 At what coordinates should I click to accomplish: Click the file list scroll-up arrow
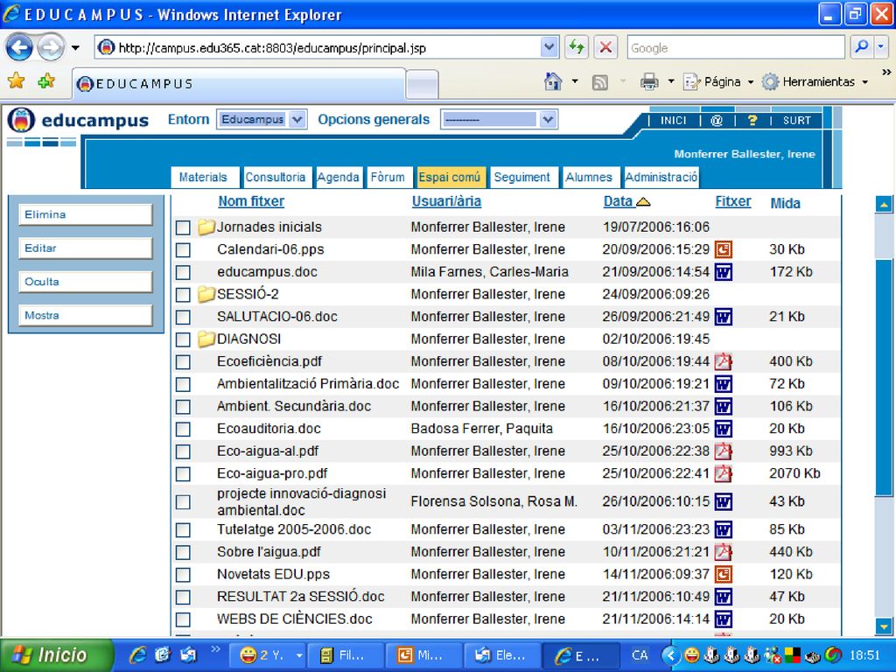[x=884, y=204]
